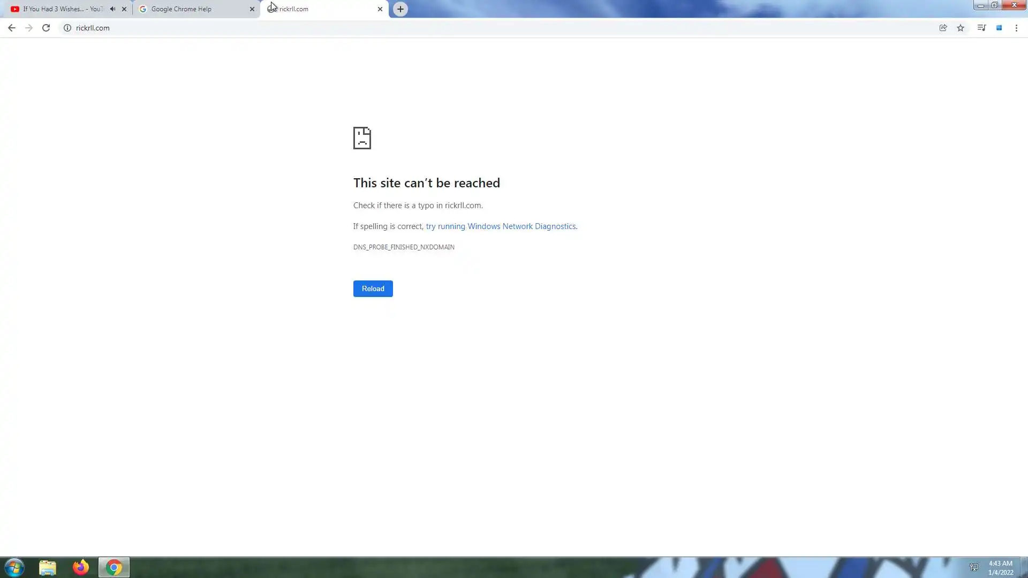Close the Google Chrome Help tab
The width and height of the screenshot is (1028, 578).
[252, 9]
